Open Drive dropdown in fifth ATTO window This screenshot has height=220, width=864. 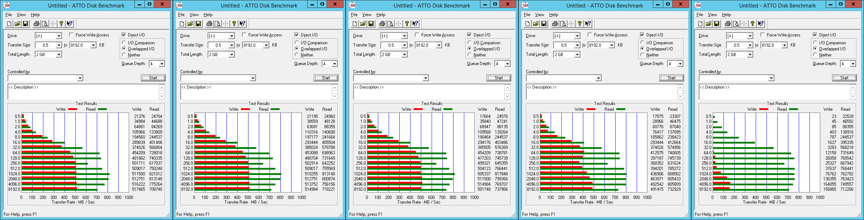[x=750, y=36]
